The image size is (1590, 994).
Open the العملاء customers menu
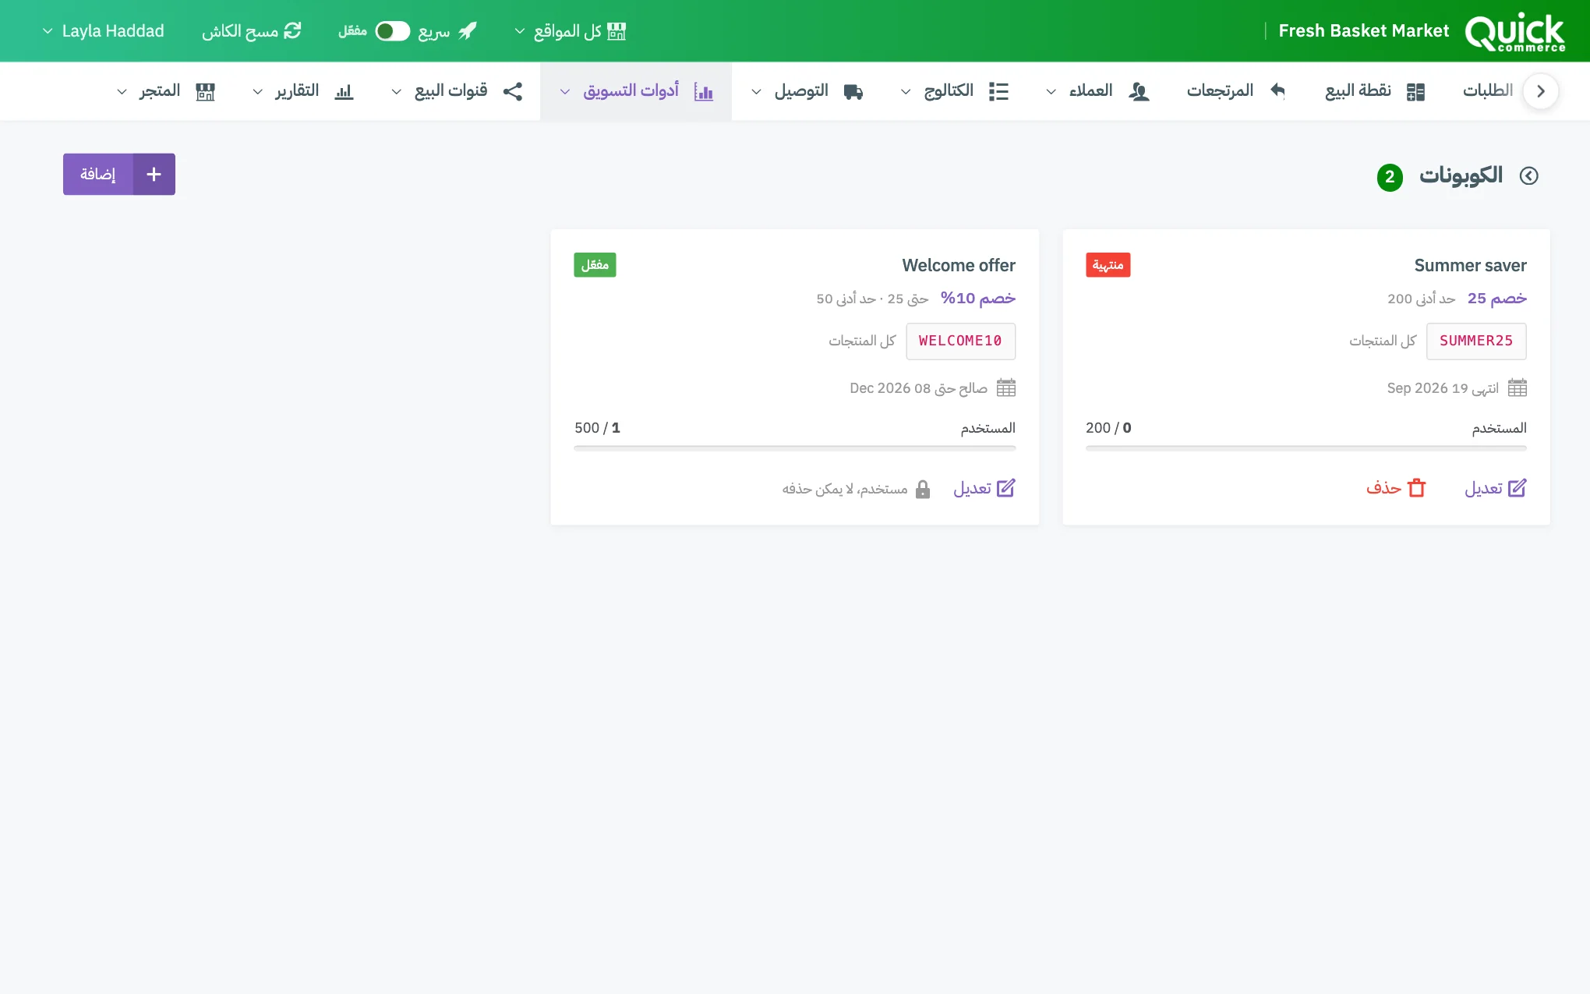[1097, 91]
